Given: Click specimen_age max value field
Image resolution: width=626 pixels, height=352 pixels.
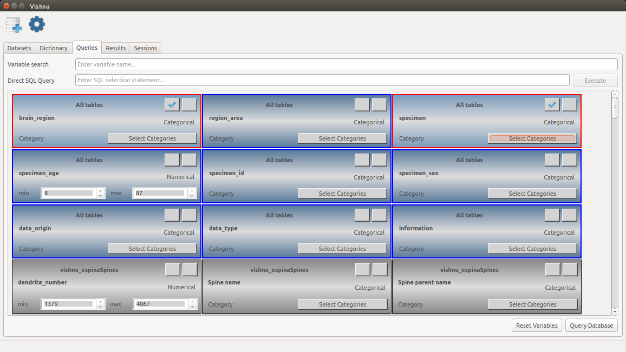Looking at the screenshot, I should 160,193.
